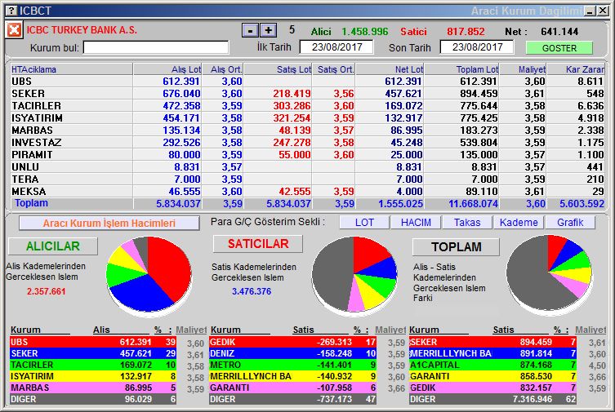Click red UBS row in buyers list
615x412 pixels.
(x=93, y=342)
